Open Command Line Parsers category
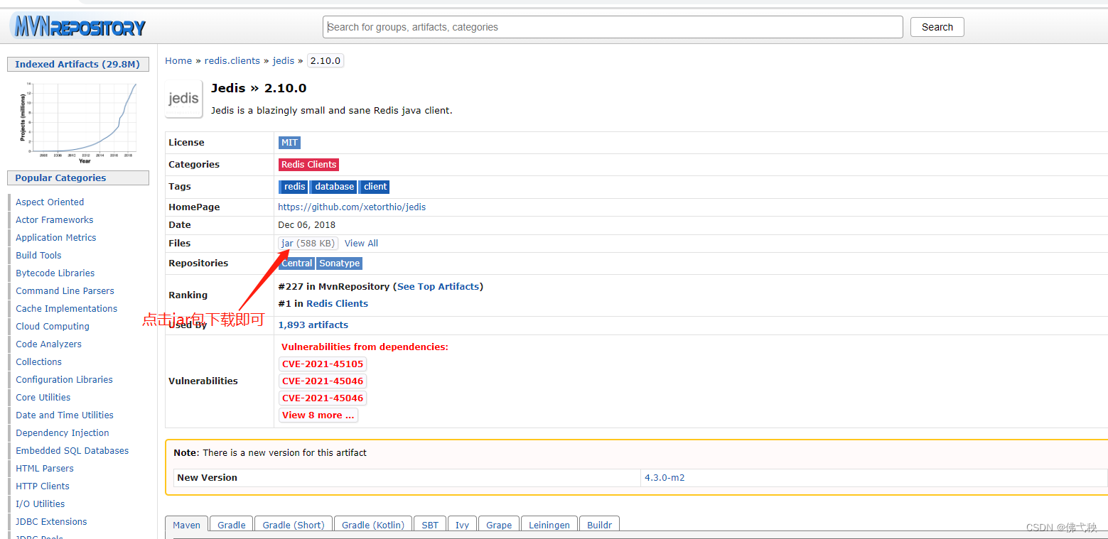Image resolution: width=1108 pixels, height=539 pixels. [65, 291]
